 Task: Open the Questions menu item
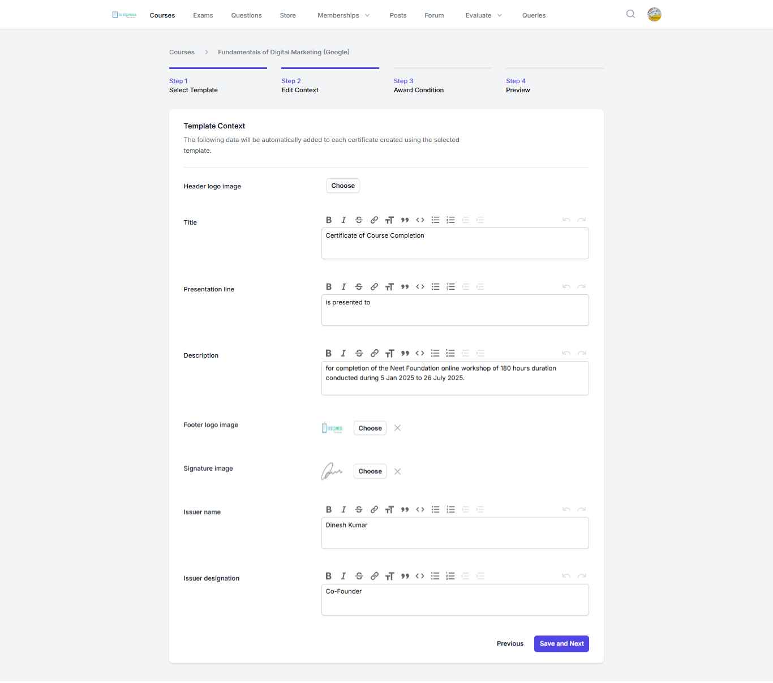tap(246, 15)
